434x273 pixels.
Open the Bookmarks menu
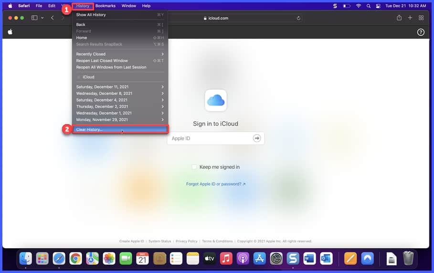click(x=105, y=6)
